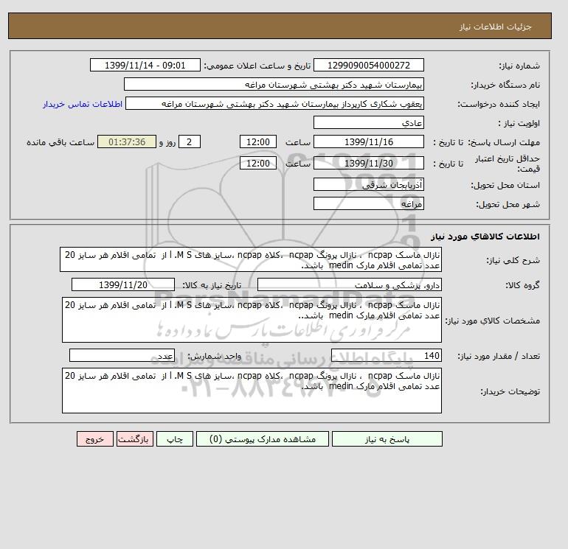This screenshot has height=549, width=568.
Task: Select the استان محل تحویل field
Action: (x=369, y=185)
